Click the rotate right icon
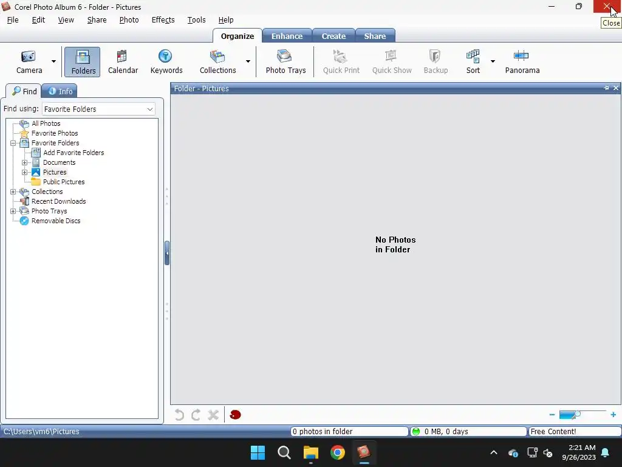The width and height of the screenshot is (622, 467). click(x=196, y=415)
